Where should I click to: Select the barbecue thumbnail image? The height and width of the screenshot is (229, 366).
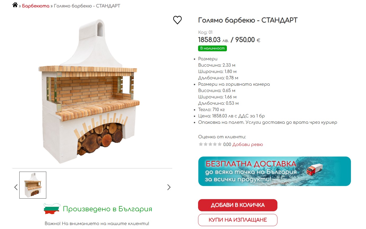[33, 185]
